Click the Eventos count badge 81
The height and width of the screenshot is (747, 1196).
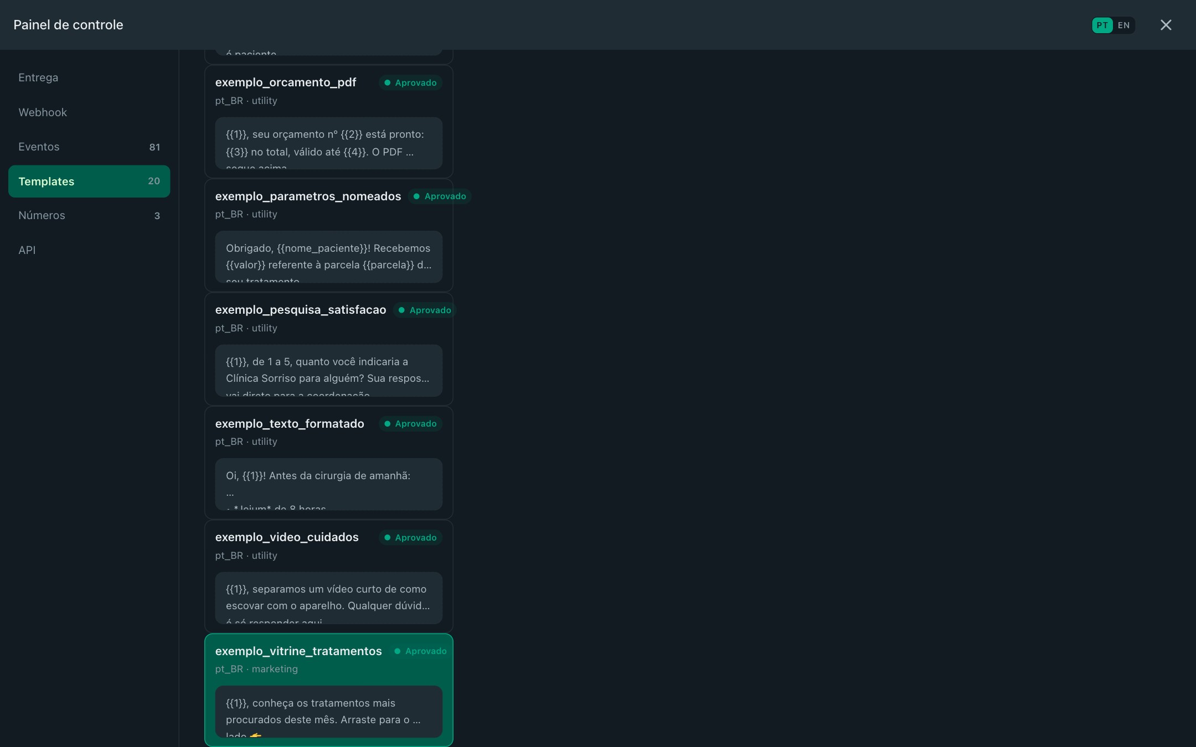[154, 147]
